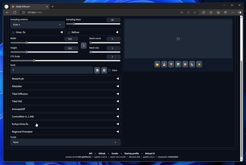Expand the Tiled VAE section
The height and width of the screenshot is (165, 246).
click(x=65, y=101)
